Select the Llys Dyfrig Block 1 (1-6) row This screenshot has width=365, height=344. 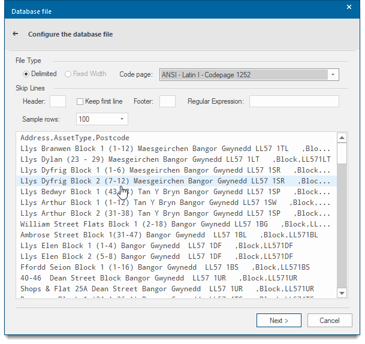(177, 170)
